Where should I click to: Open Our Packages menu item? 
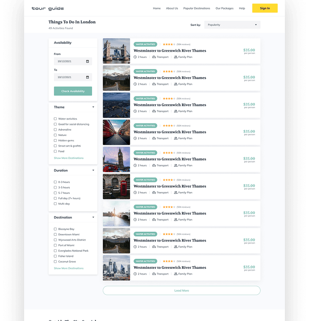tap(224, 8)
